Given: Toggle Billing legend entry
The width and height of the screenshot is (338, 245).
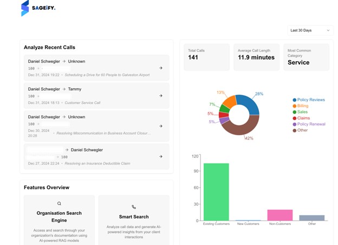Looking at the screenshot, I should (302, 106).
